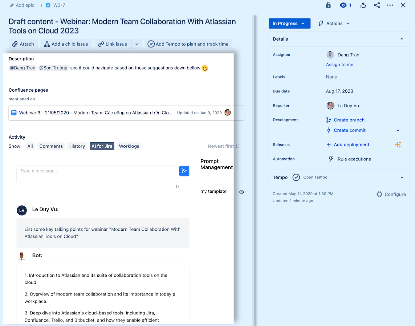
Task: Click the Confluence page author avatar
Action: (x=228, y=113)
